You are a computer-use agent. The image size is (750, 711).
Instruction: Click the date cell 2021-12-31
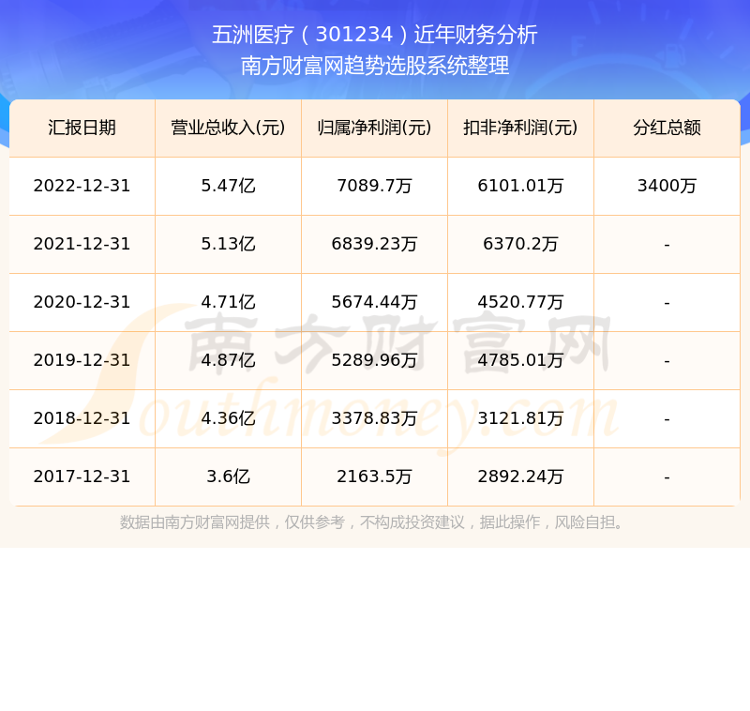click(x=82, y=244)
